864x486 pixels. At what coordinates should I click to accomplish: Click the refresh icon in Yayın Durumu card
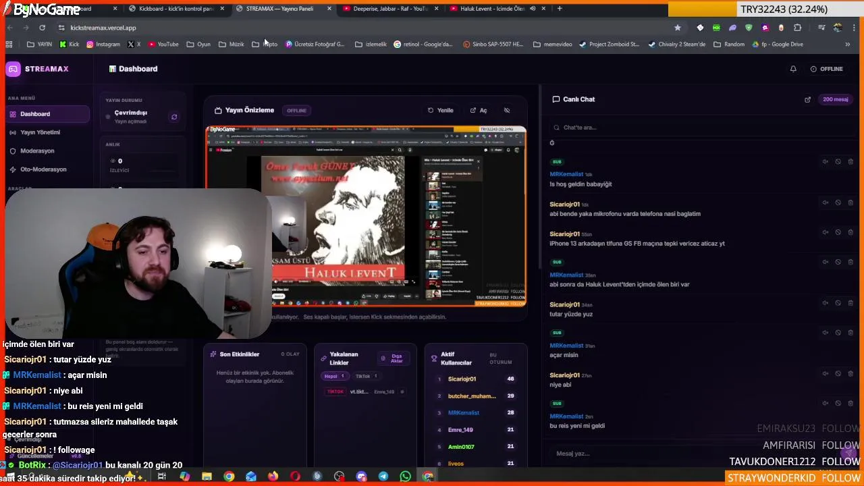tap(174, 117)
